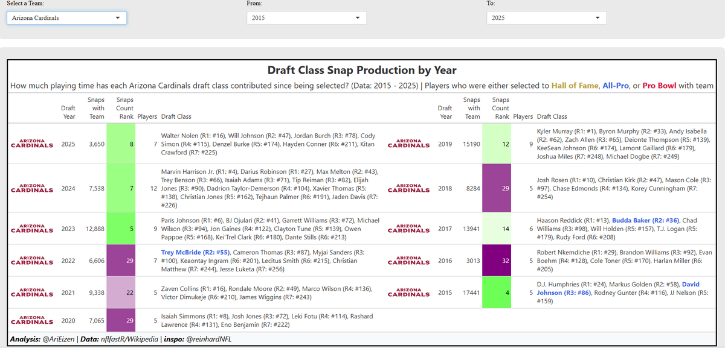Image resolution: width=725 pixels, height=348 pixels.
Task: Click the Draft Class Snap Production by Year title
Action: (x=362, y=71)
